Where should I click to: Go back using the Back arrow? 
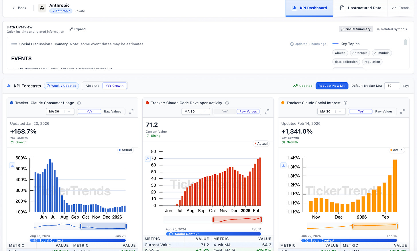pos(19,8)
